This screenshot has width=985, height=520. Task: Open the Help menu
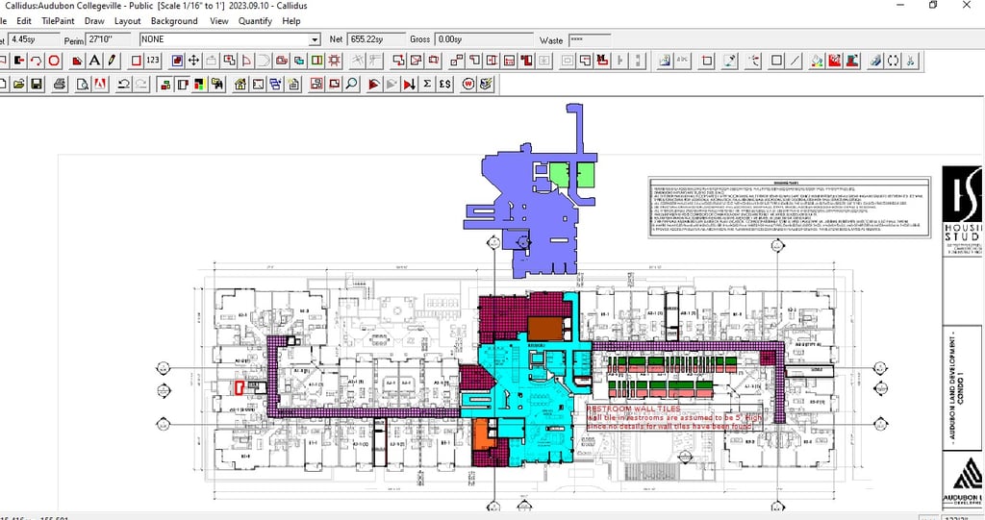click(290, 21)
